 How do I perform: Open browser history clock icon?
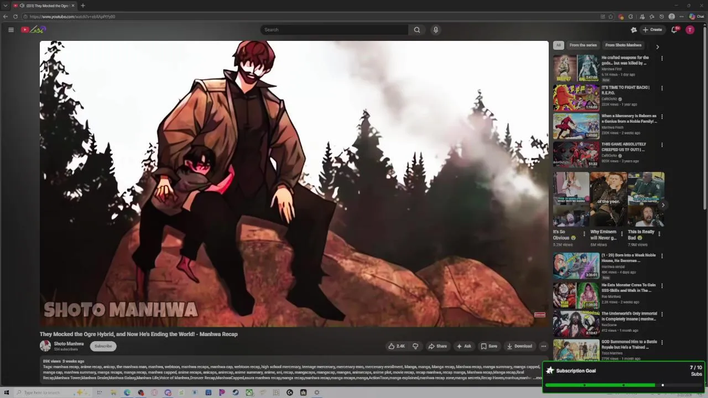coord(662,17)
